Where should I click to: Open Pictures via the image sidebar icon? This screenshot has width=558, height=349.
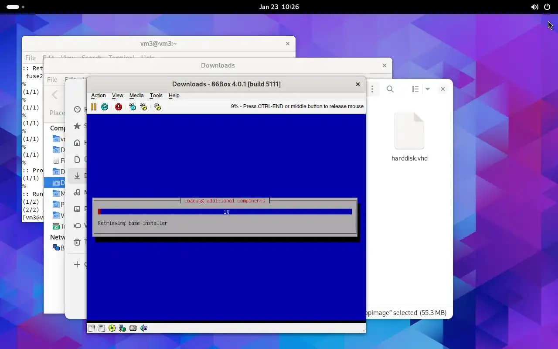[77, 209]
